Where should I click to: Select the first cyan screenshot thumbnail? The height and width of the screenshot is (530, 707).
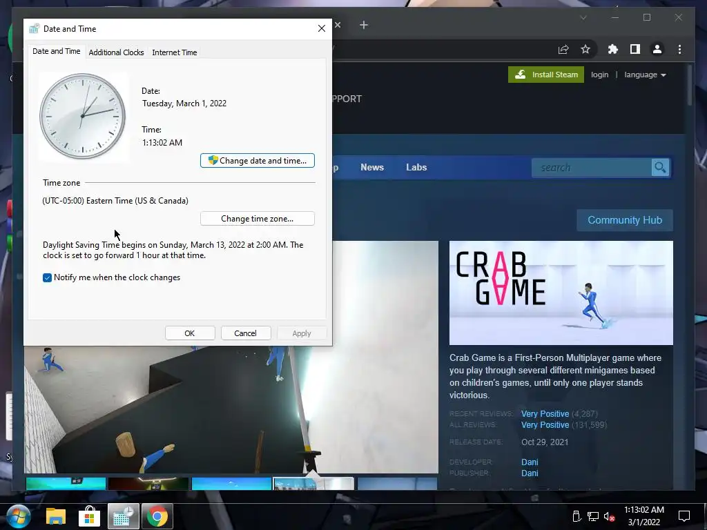(66, 484)
